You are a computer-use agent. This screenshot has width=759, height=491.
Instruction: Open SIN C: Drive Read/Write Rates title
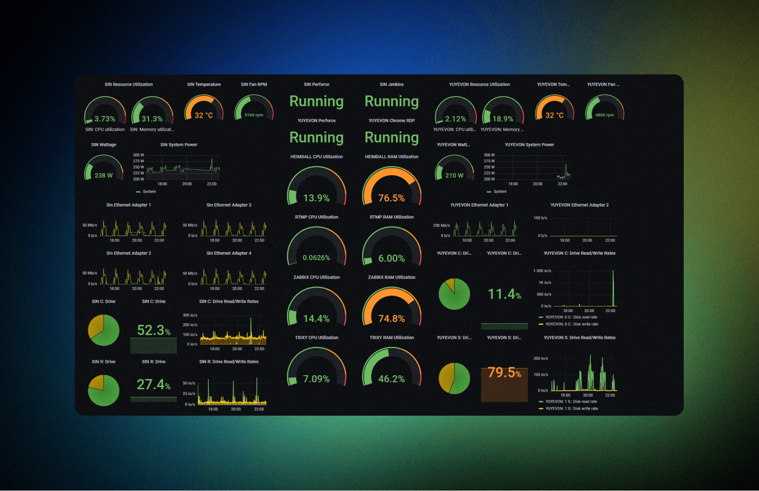pos(229,302)
